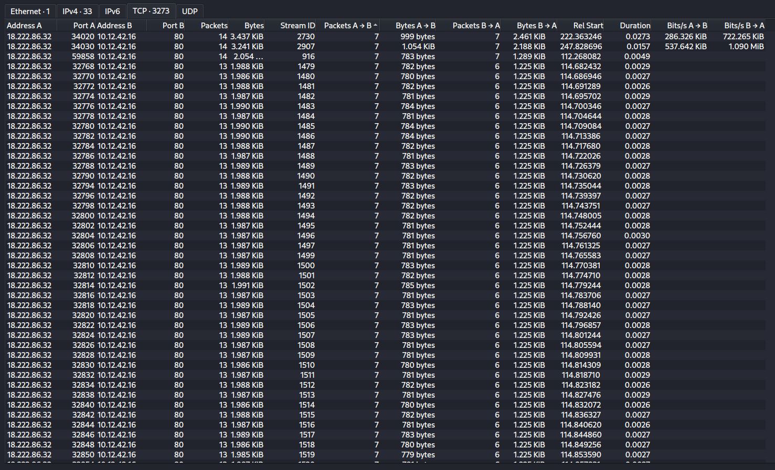Click the 1.090 MiB bits/s cell
The height and width of the screenshot is (470, 775).
click(746, 47)
